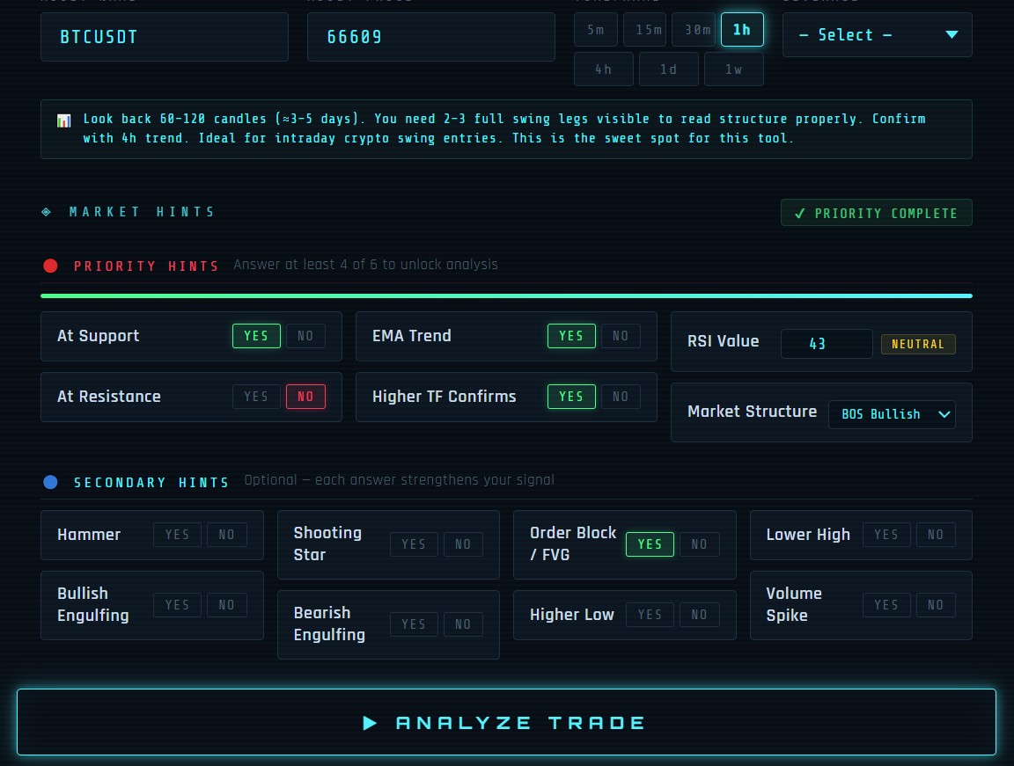The height and width of the screenshot is (766, 1014).
Task: Mark Order Block / FVG as YES
Action: 650,544
